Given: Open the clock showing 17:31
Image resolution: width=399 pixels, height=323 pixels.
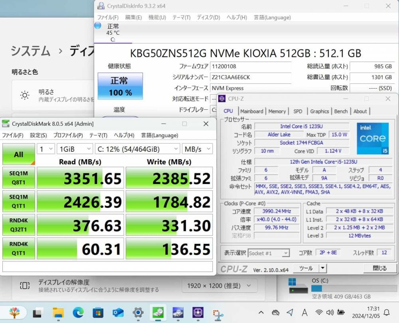Looking at the screenshot, I should (373, 309).
